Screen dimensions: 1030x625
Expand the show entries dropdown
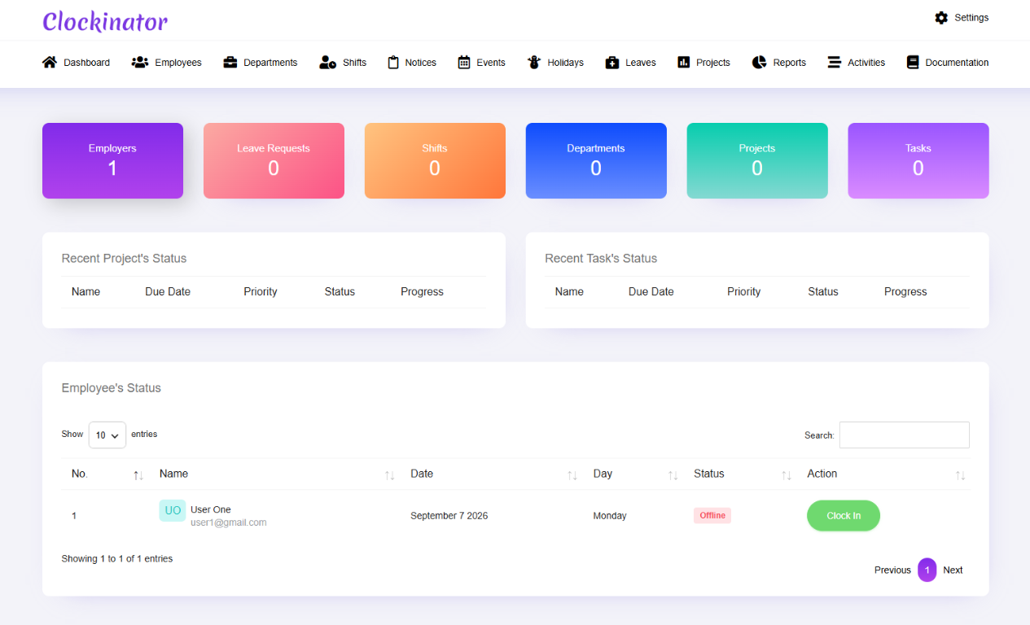click(107, 435)
